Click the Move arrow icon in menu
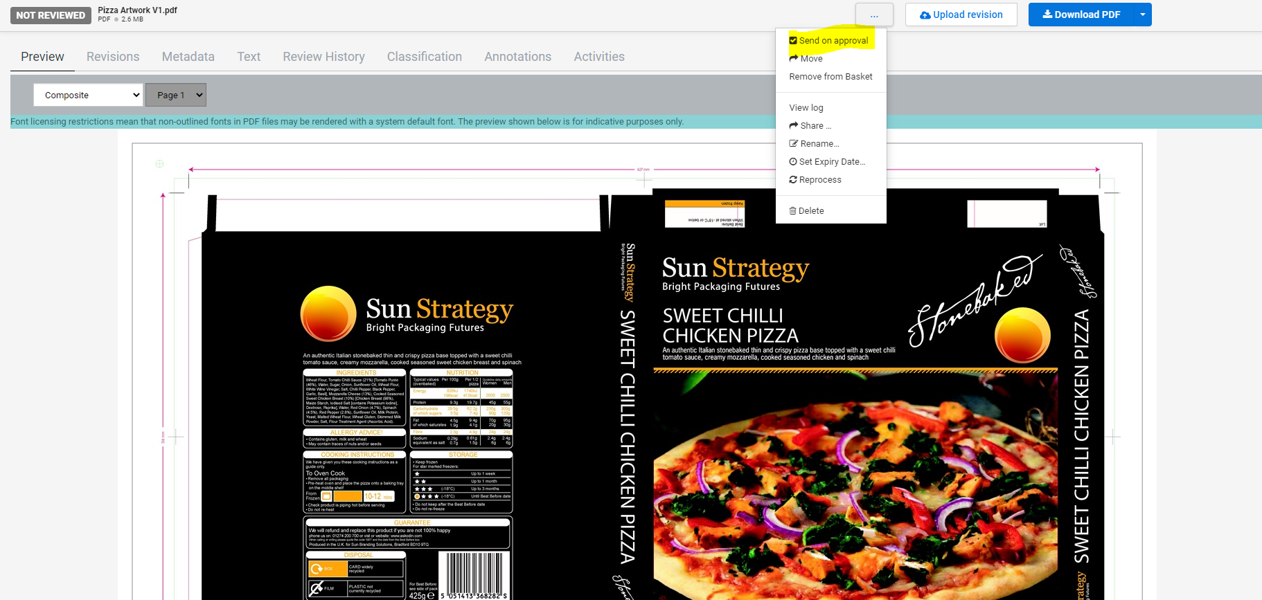This screenshot has height=600, width=1262. (794, 58)
